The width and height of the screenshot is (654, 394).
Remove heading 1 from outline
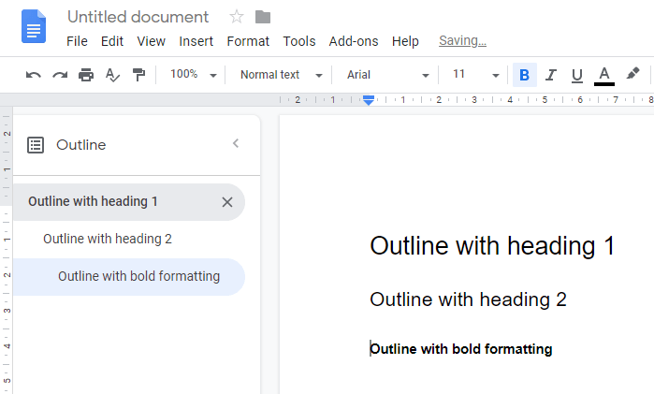pyautogui.click(x=227, y=202)
